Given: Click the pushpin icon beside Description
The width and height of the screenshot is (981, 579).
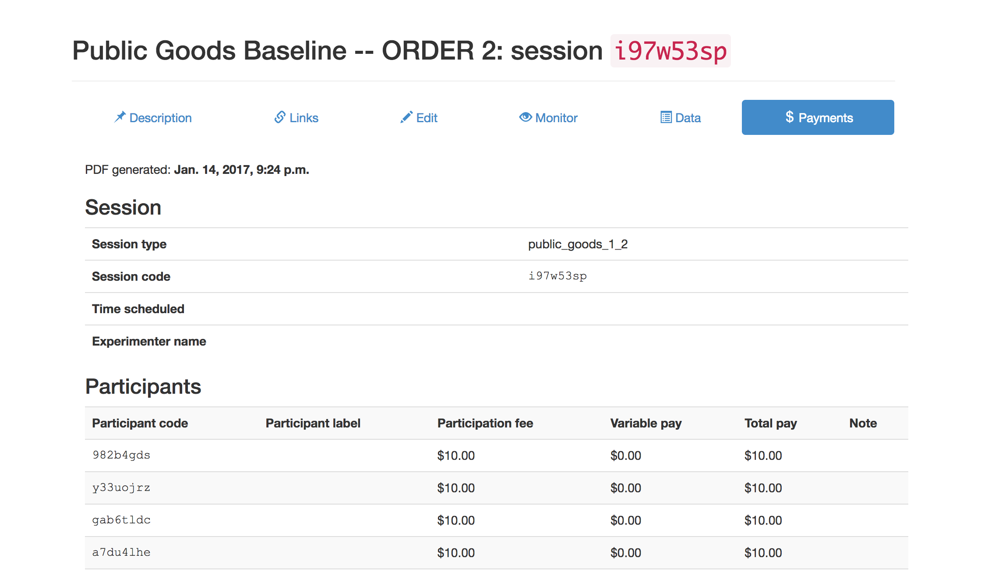Looking at the screenshot, I should [x=120, y=117].
